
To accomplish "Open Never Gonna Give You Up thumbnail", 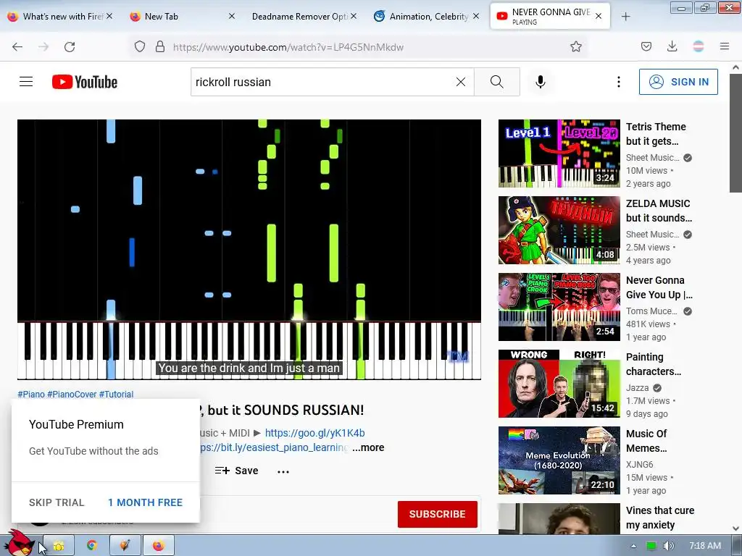I will [x=559, y=307].
